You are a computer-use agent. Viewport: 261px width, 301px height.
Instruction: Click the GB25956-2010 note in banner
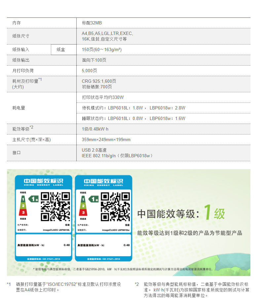[123, 269]
